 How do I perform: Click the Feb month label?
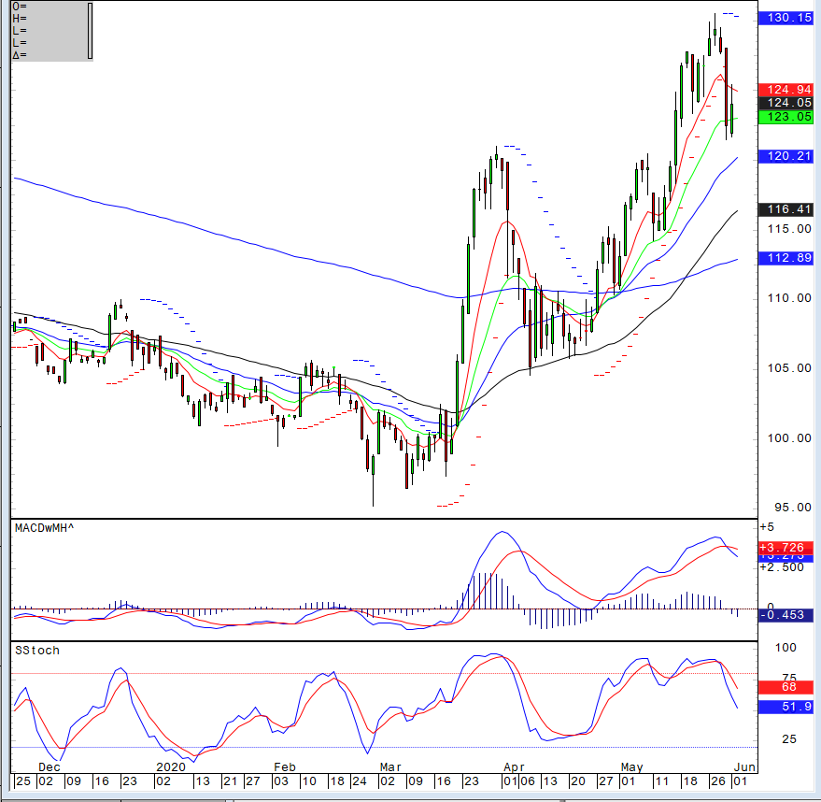point(285,766)
